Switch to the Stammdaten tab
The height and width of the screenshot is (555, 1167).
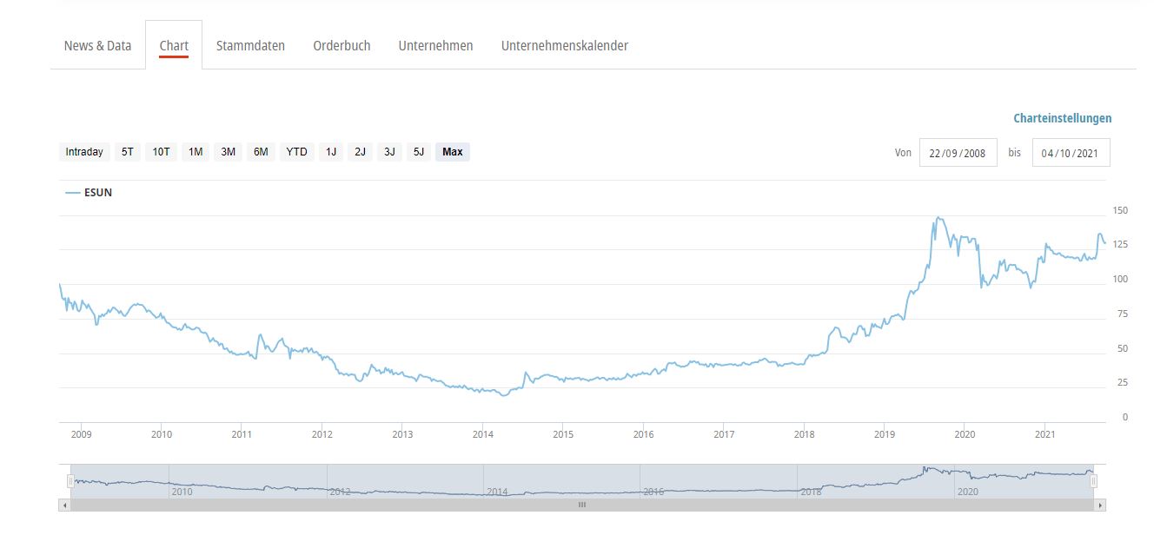point(250,46)
